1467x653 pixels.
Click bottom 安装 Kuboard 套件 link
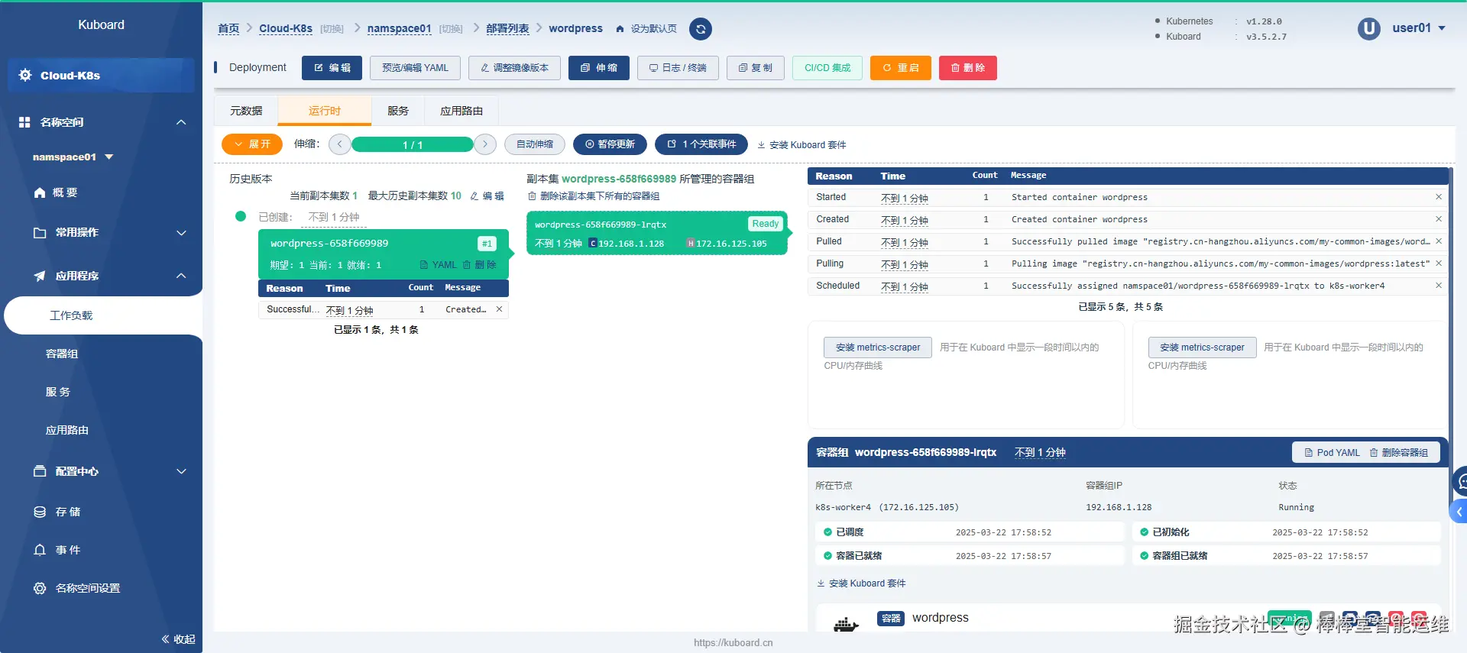pos(861,583)
